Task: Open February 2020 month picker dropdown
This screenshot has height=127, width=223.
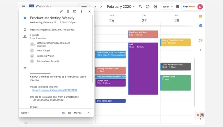Action: point(121,7)
